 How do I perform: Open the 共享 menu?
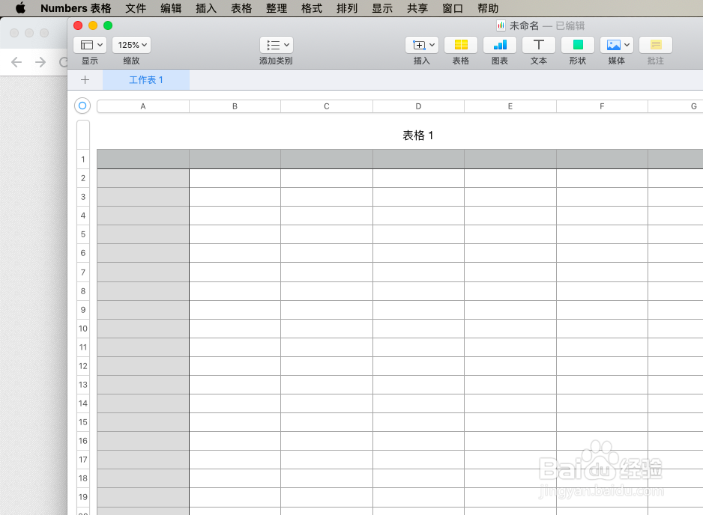click(417, 8)
